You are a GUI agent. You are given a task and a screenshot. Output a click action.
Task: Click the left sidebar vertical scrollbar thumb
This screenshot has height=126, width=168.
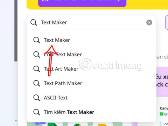[x=16, y=30]
